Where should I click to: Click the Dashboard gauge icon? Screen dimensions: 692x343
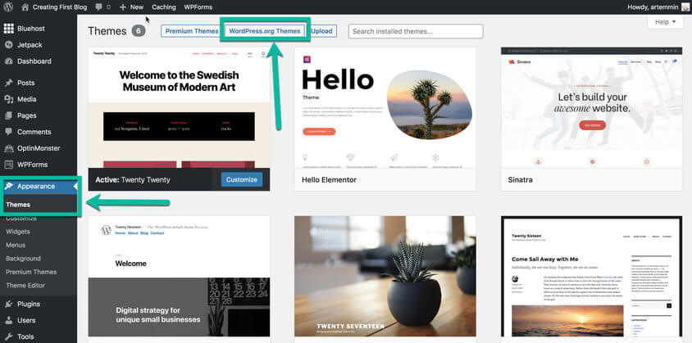coord(8,61)
